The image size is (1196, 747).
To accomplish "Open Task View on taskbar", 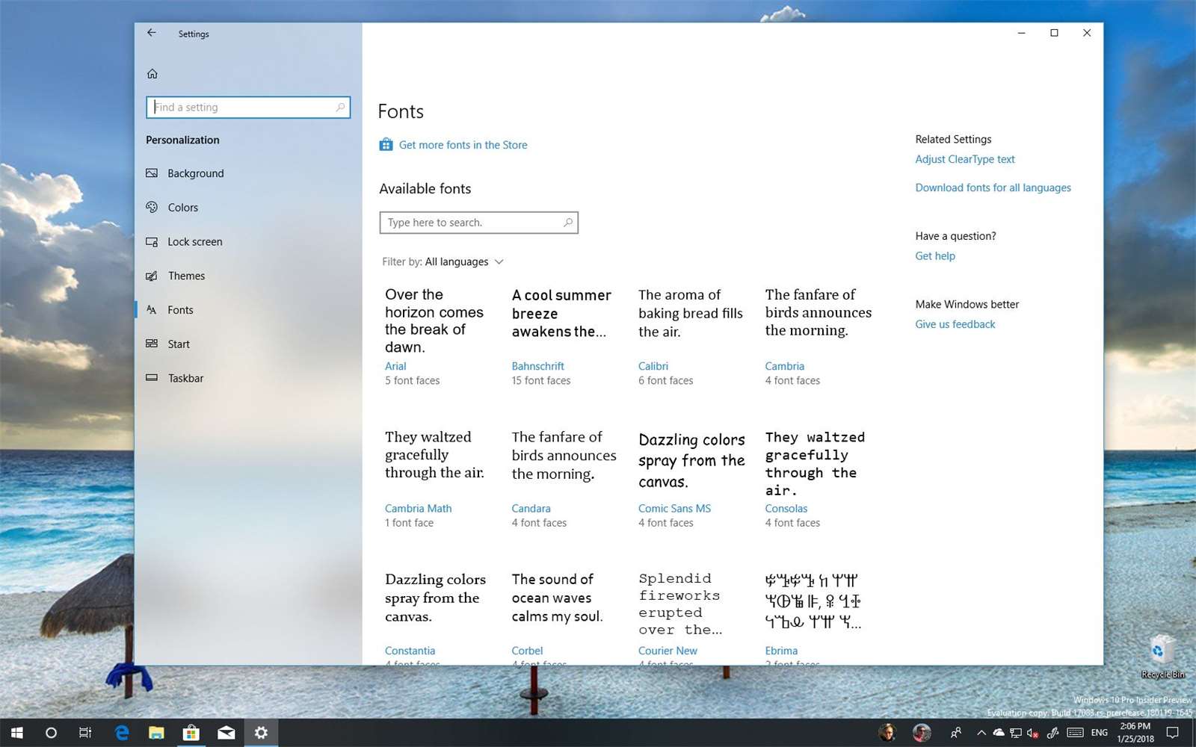I will 85,733.
